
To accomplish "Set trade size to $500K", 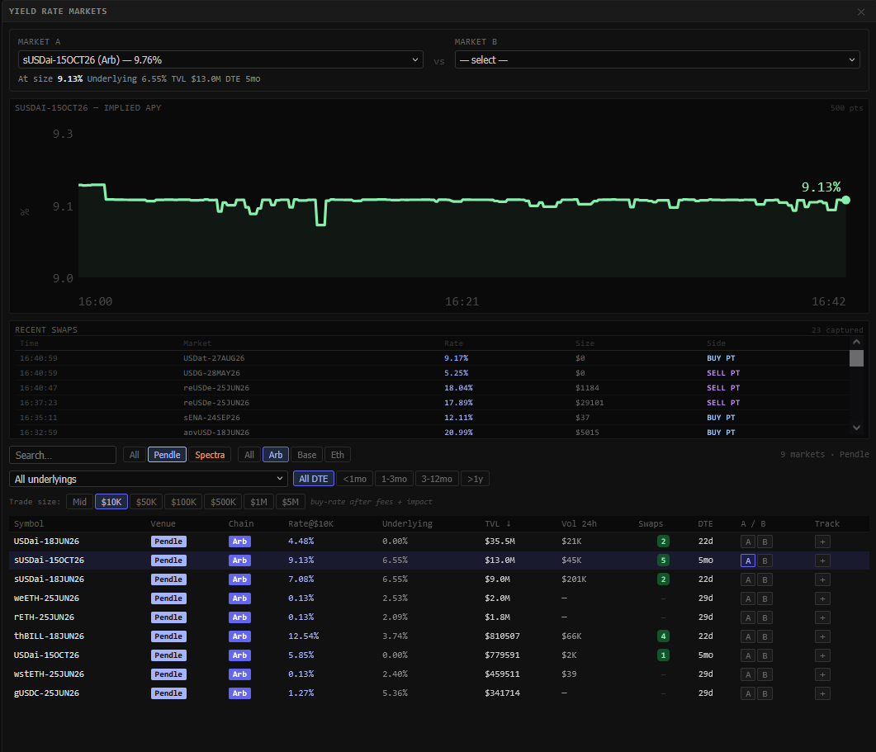I will [223, 502].
